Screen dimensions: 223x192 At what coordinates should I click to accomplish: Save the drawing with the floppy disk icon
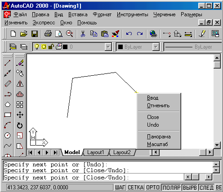click(35, 34)
